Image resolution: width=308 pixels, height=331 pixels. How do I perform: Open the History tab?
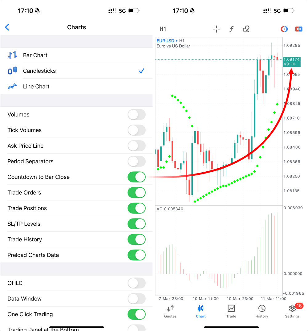pyautogui.click(x=262, y=311)
